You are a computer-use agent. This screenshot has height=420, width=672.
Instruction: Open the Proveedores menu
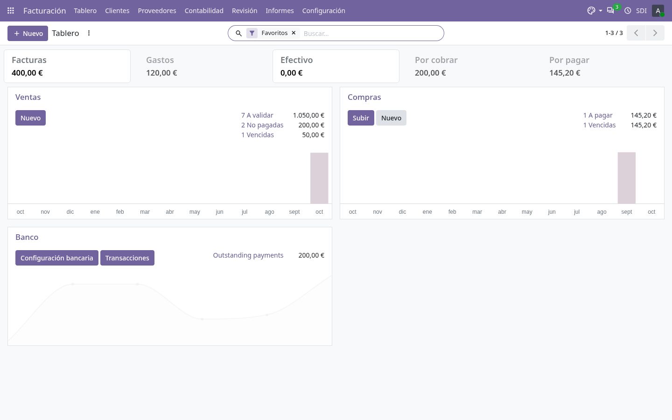(x=157, y=10)
